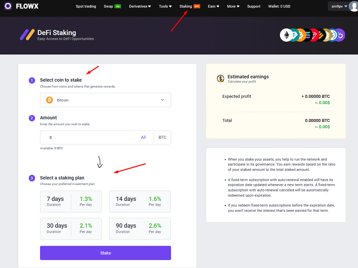Expand the More menu
358x268 pixels.
(233, 6)
